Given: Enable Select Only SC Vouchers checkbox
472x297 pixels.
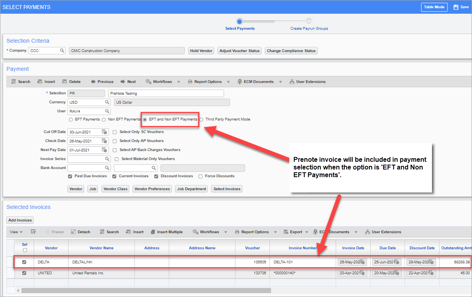Looking at the screenshot, I should point(115,132).
